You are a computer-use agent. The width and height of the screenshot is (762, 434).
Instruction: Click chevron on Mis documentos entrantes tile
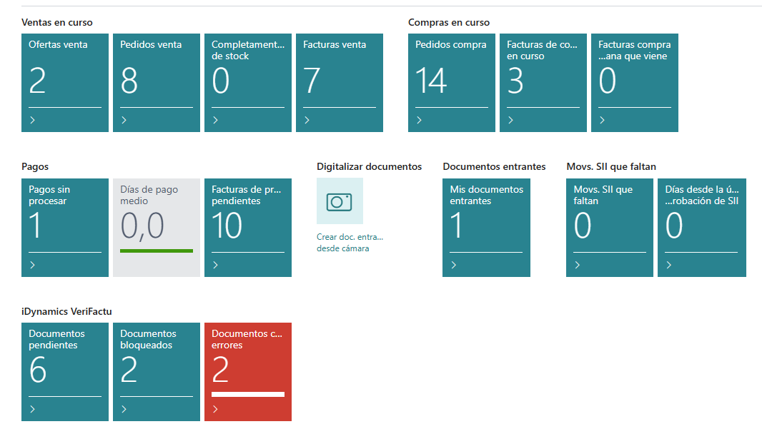click(x=454, y=266)
